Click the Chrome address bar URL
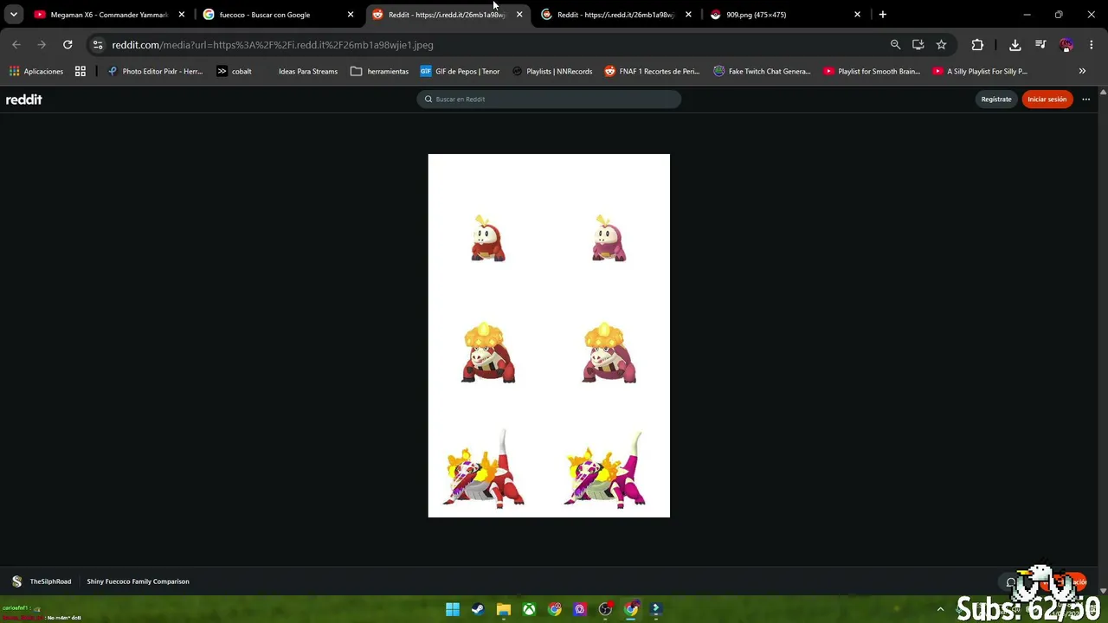 click(x=273, y=45)
